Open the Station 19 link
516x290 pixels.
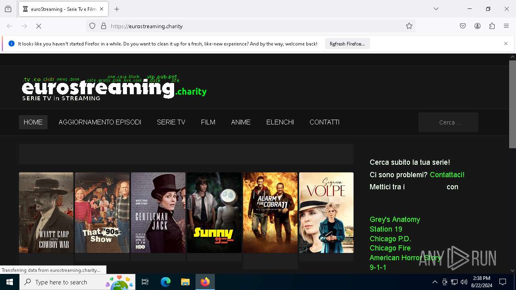[386, 229]
